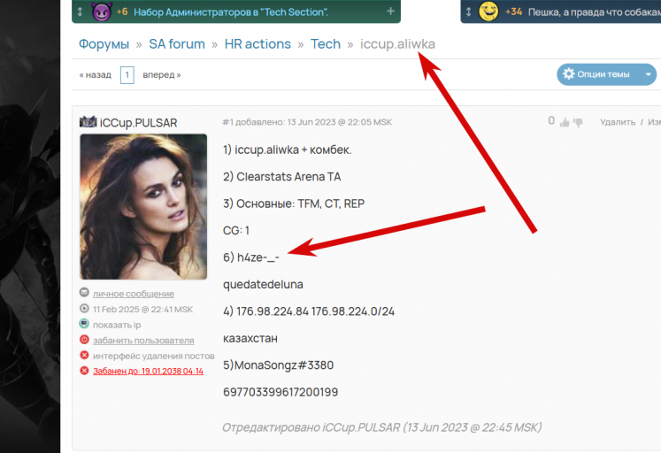The width and height of the screenshot is (661, 453).
Task: Click the text 'Основные: TFM, CT, REP'
Action: pyautogui.click(x=300, y=203)
